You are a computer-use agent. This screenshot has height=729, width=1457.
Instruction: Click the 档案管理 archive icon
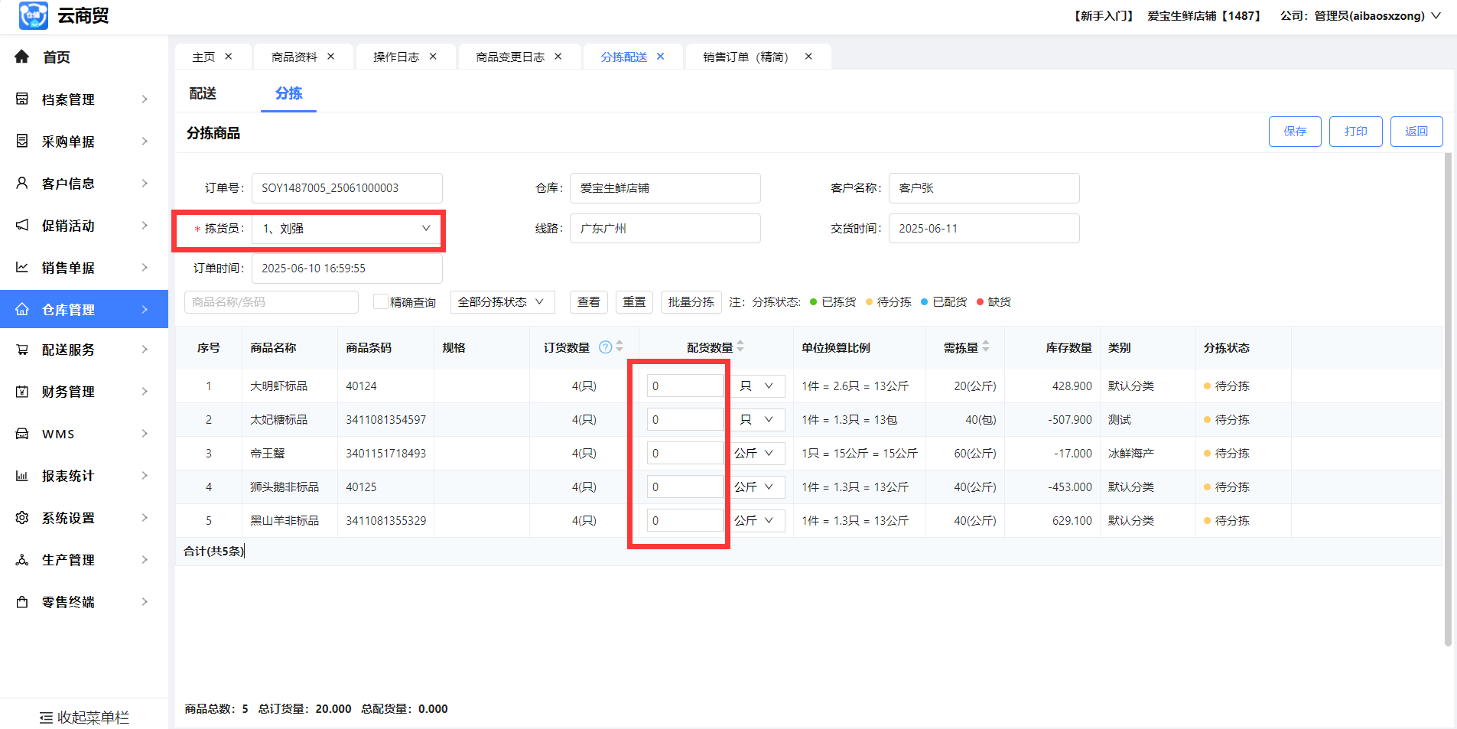[22, 99]
